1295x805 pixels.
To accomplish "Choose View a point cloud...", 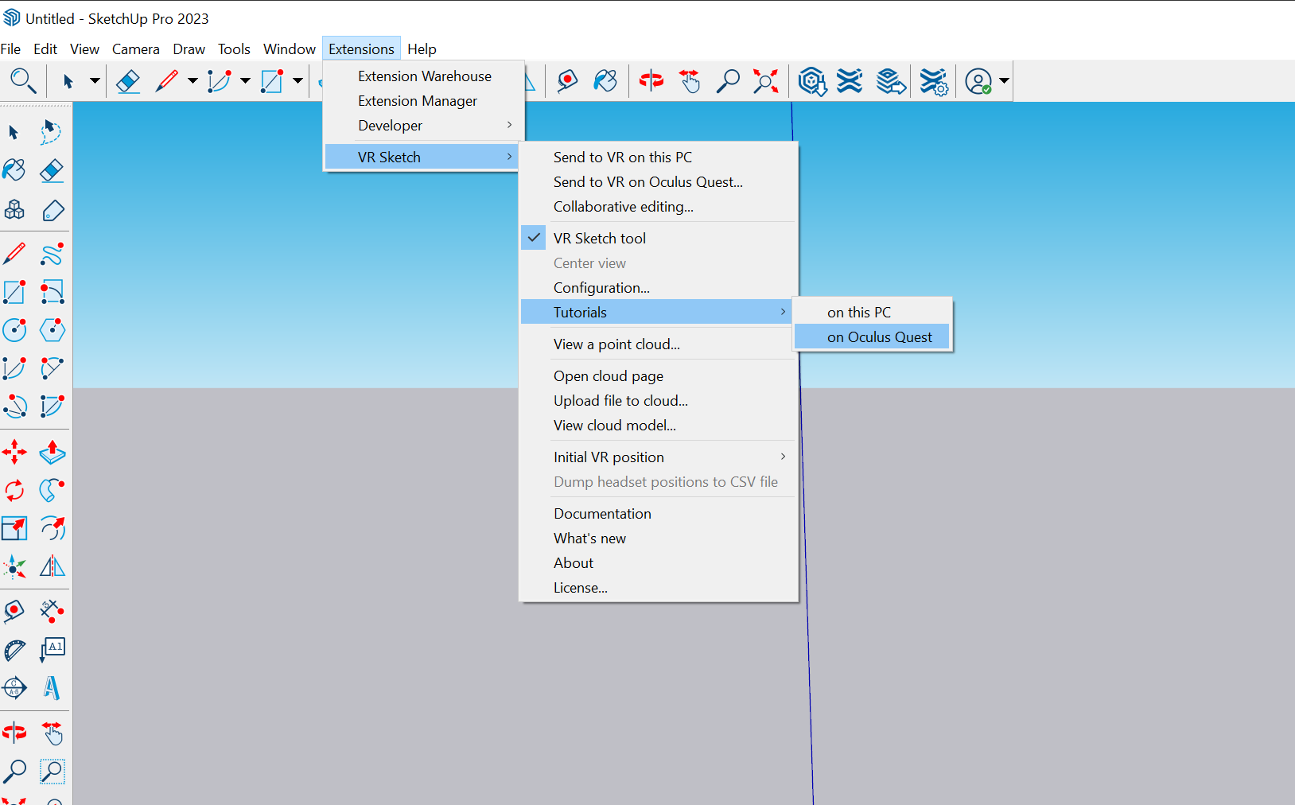I will 659,344.
